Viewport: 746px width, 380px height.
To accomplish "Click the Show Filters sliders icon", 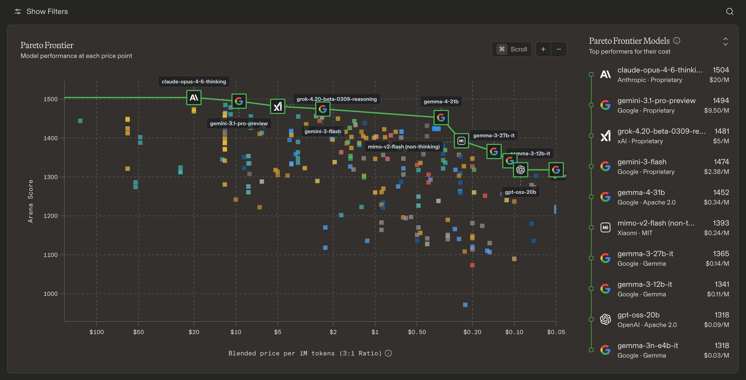I will pos(18,11).
